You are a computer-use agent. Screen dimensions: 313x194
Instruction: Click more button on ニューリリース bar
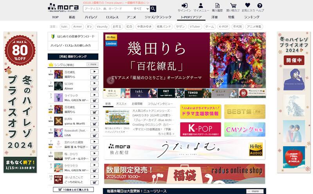[255, 191]
